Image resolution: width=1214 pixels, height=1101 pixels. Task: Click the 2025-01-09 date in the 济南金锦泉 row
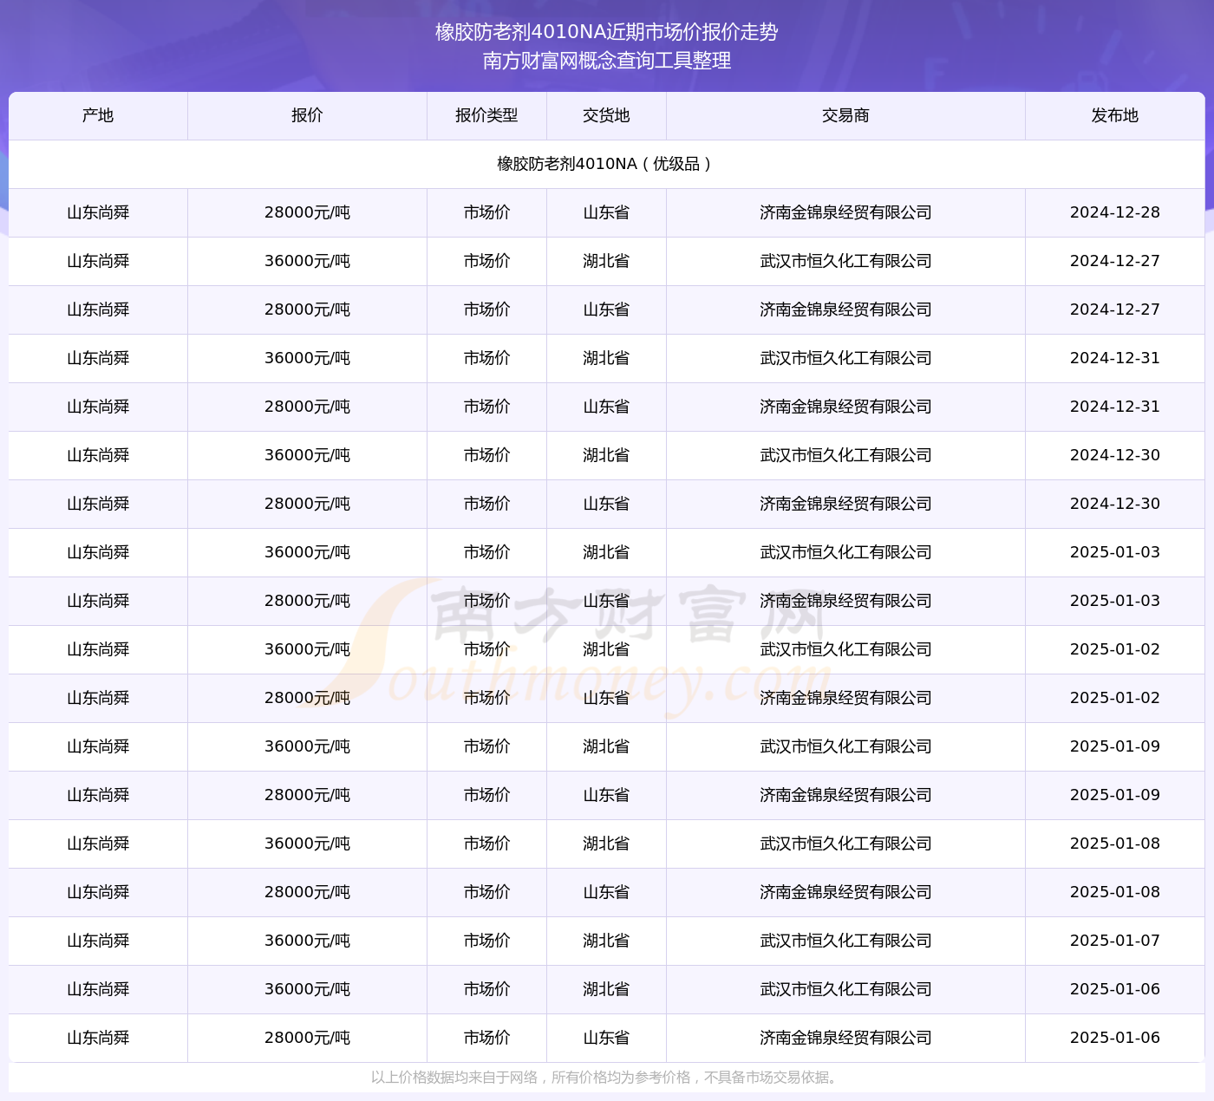pos(1114,795)
